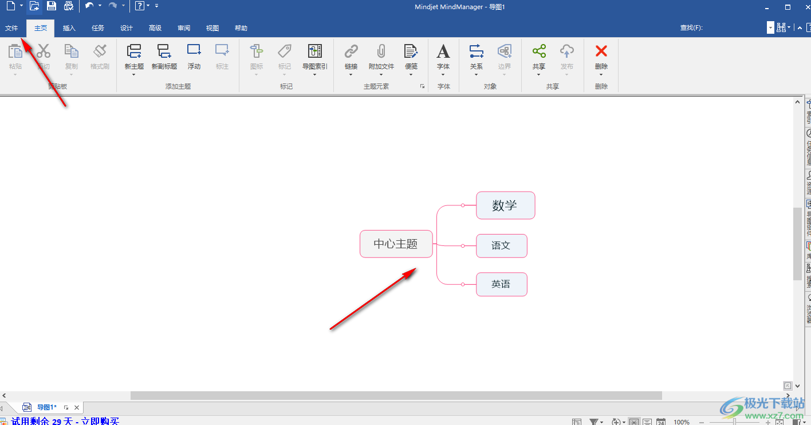811x425 pixels.
Task: Switch to the Design (设计) tab
Action: pyautogui.click(x=127, y=28)
